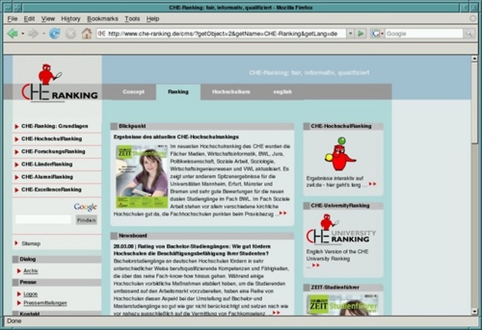Reload the page with the Refresh icon
The image size is (482, 330).
(55, 34)
